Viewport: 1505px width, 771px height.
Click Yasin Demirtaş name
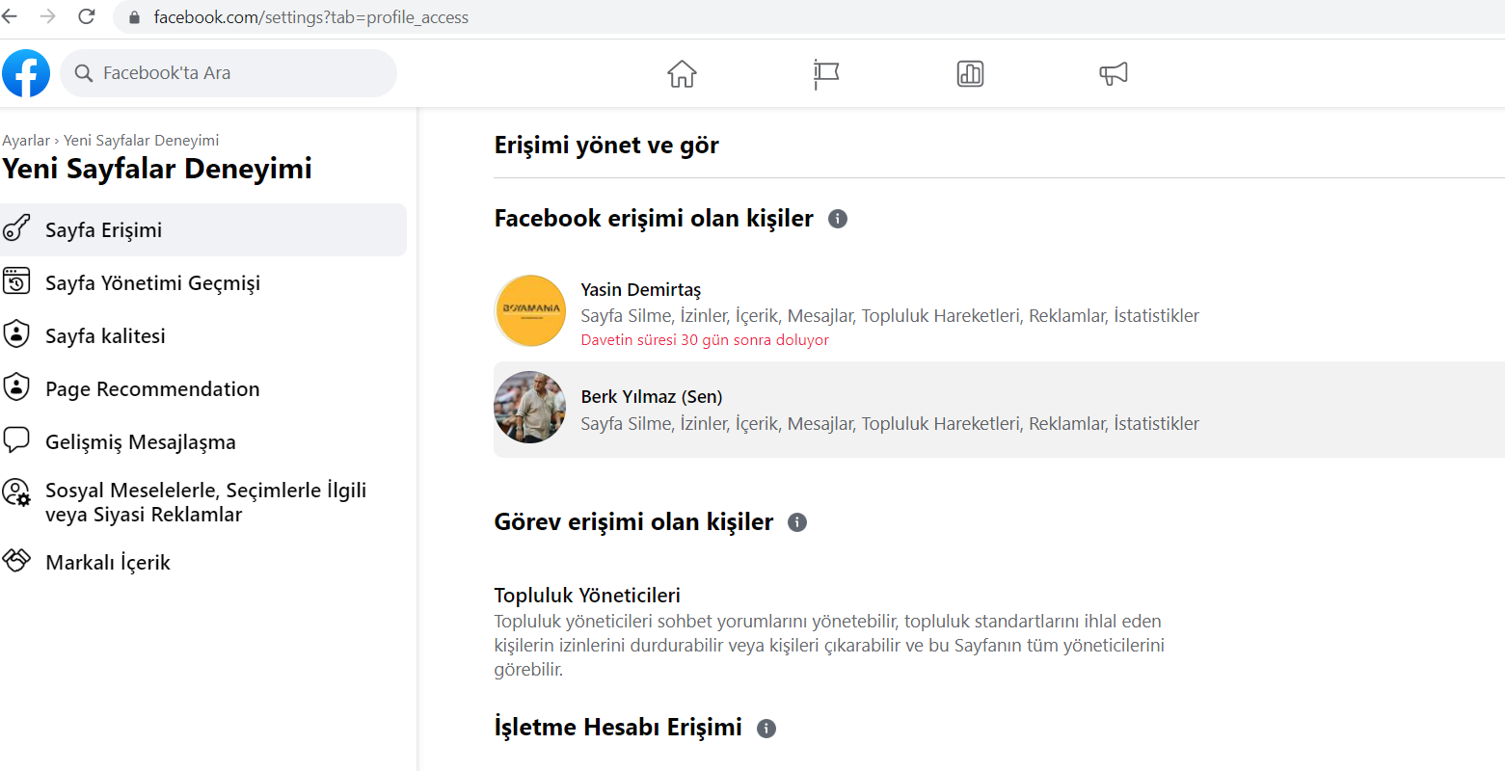point(641,290)
